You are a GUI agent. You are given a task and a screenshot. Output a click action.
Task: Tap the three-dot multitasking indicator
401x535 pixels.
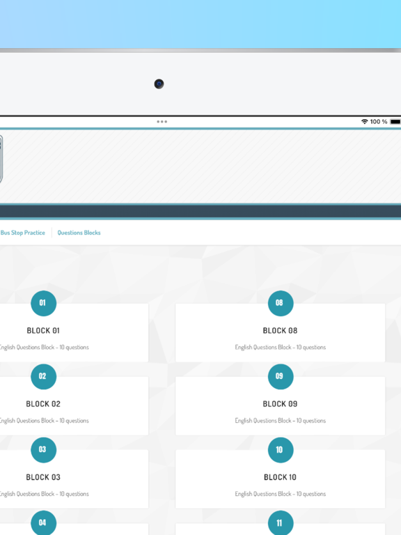click(x=162, y=121)
